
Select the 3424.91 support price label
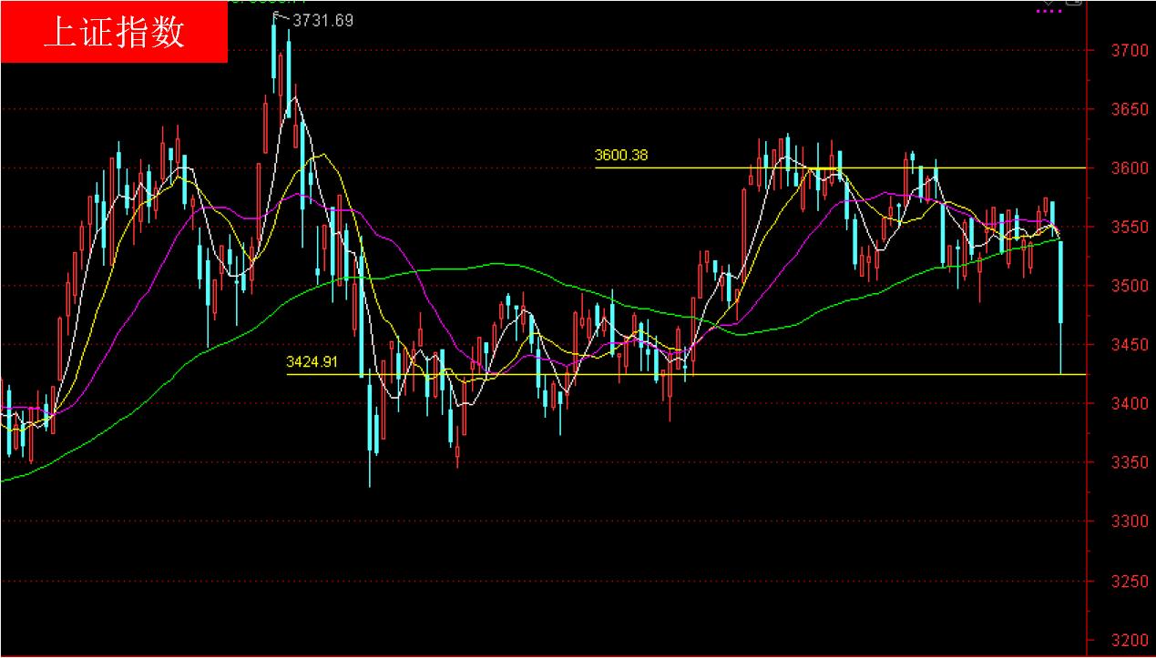coord(312,362)
